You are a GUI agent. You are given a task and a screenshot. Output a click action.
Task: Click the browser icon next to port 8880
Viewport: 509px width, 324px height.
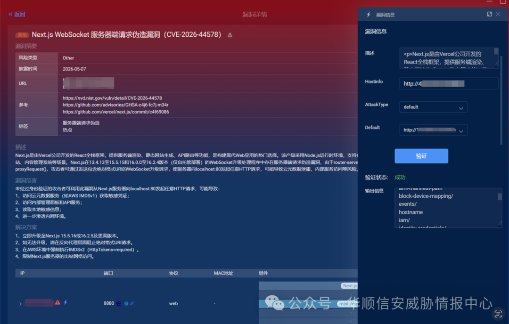click(119, 304)
